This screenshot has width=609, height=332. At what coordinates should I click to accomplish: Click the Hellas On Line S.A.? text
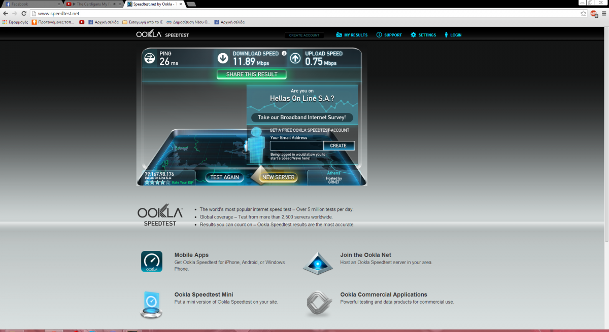click(302, 99)
